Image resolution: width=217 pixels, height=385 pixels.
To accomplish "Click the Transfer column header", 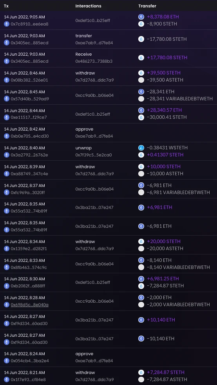I will [x=147, y=6].
